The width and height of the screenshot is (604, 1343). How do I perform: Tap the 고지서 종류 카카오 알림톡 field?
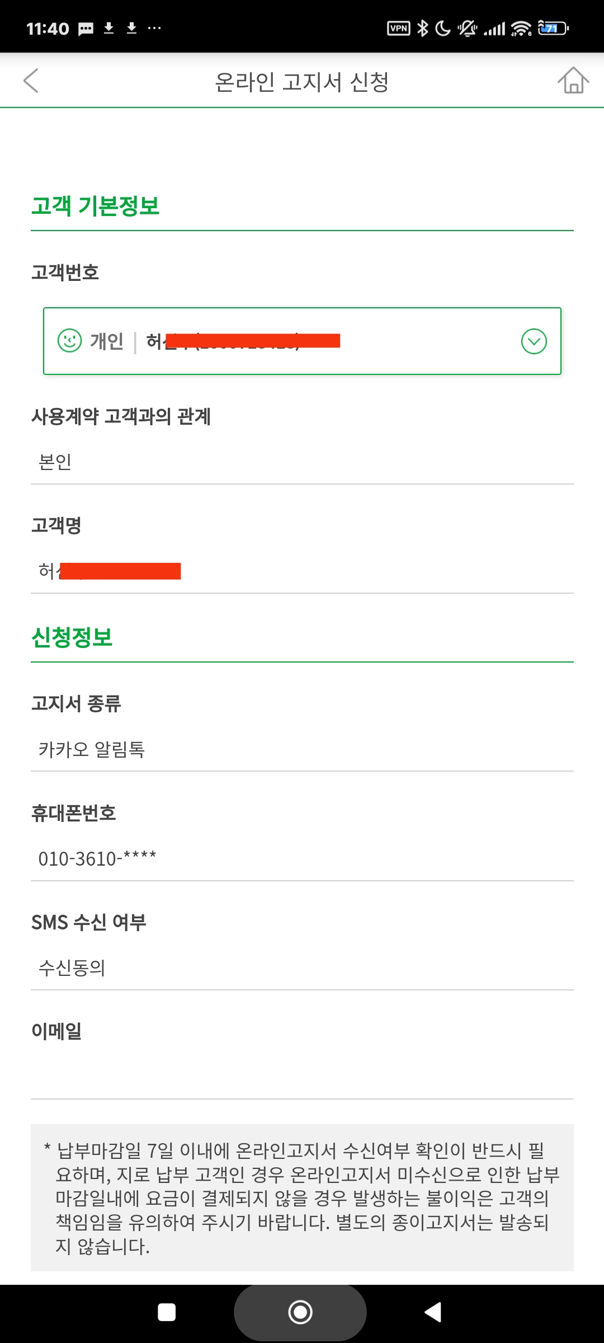click(x=302, y=749)
